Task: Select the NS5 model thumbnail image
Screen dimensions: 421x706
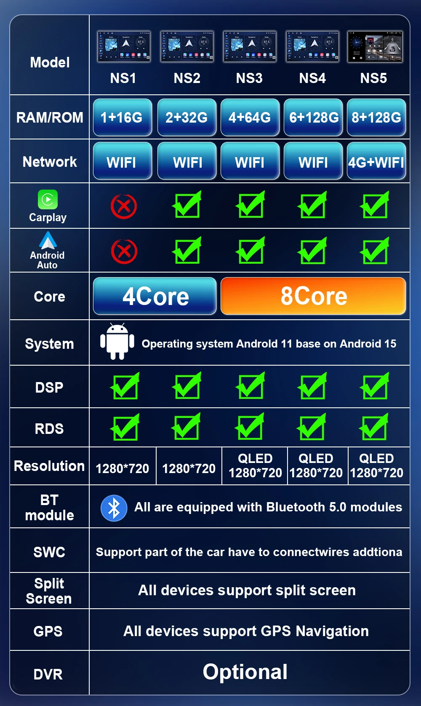Action: pyautogui.click(x=375, y=46)
